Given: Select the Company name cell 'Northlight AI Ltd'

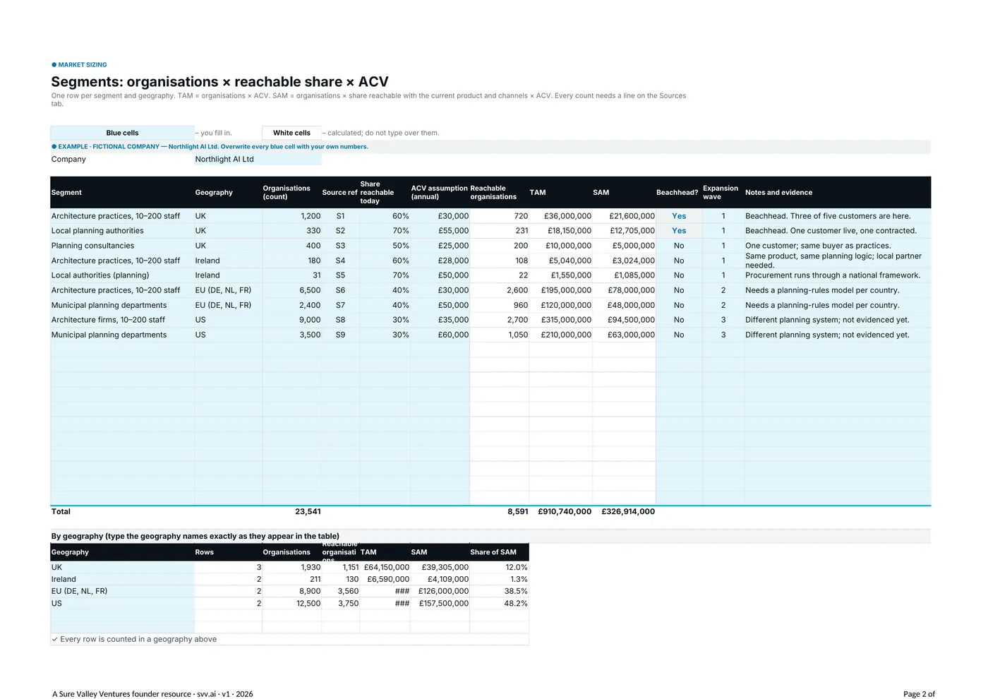Looking at the screenshot, I should (x=258, y=160).
